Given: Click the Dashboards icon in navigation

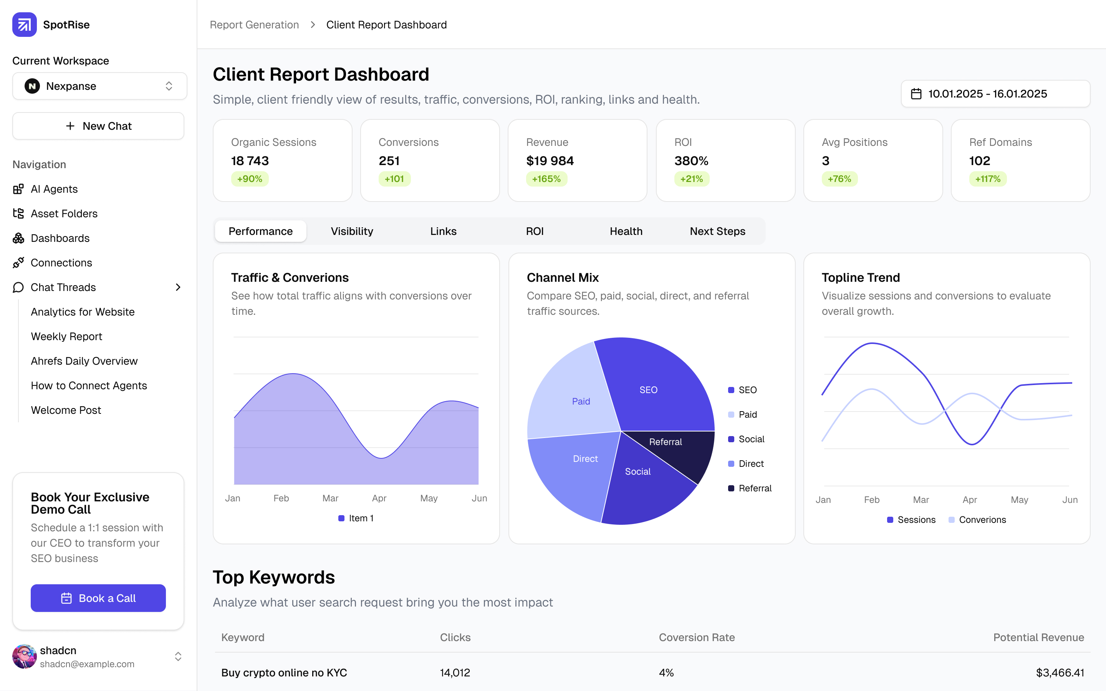Looking at the screenshot, I should pyautogui.click(x=18, y=238).
